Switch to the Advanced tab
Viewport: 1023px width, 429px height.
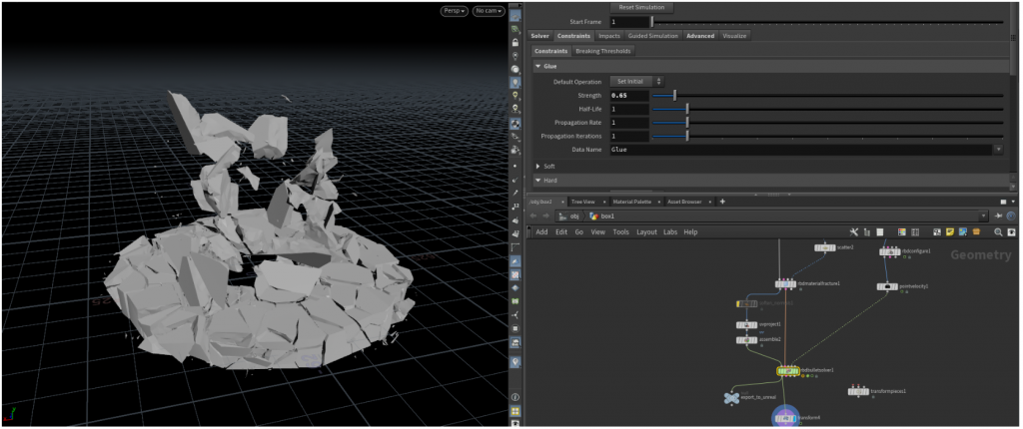tap(700, 36)
